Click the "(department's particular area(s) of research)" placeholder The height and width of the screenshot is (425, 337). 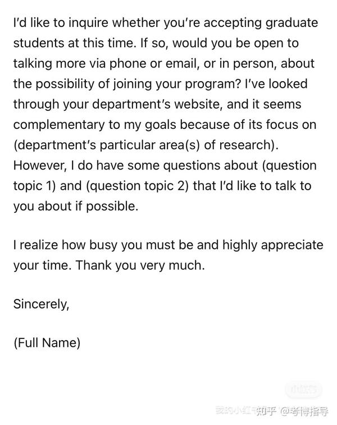(x=144, y=145)
